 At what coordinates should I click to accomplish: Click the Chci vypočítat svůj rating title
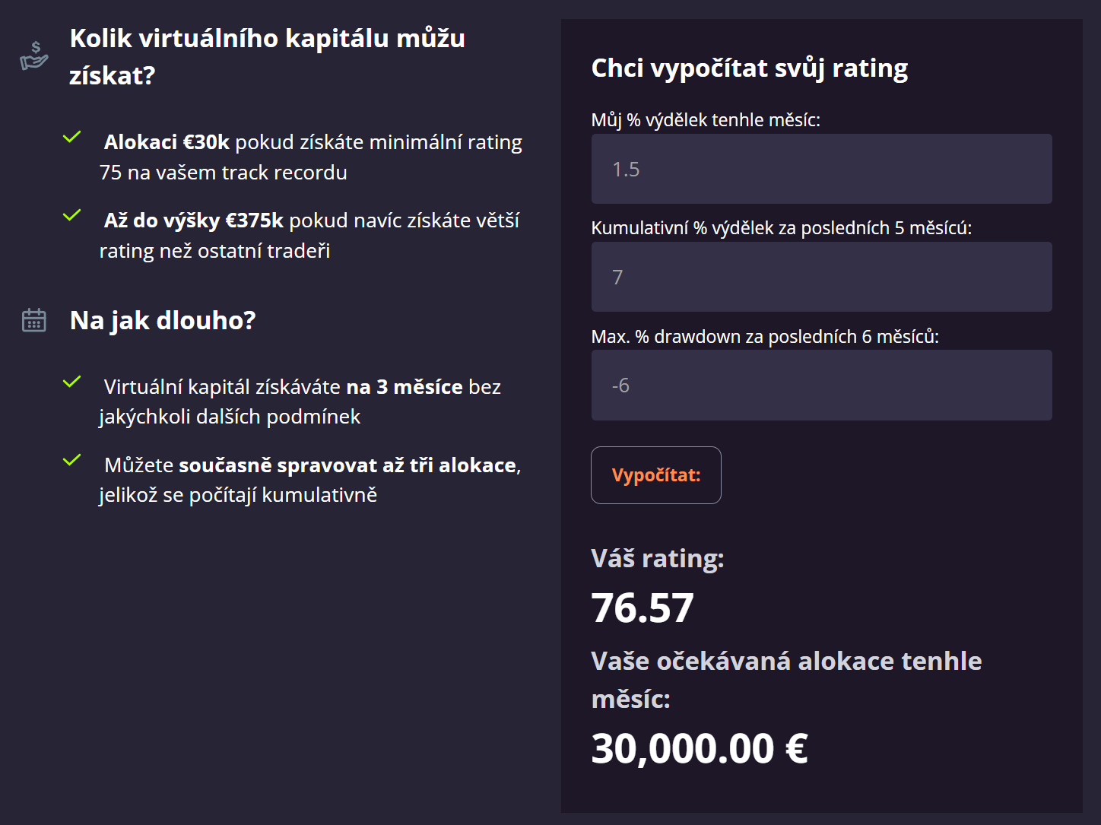(749, 68)
